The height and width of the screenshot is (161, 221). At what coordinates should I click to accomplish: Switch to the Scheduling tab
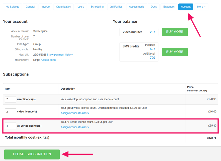click(x=97, y=7)
